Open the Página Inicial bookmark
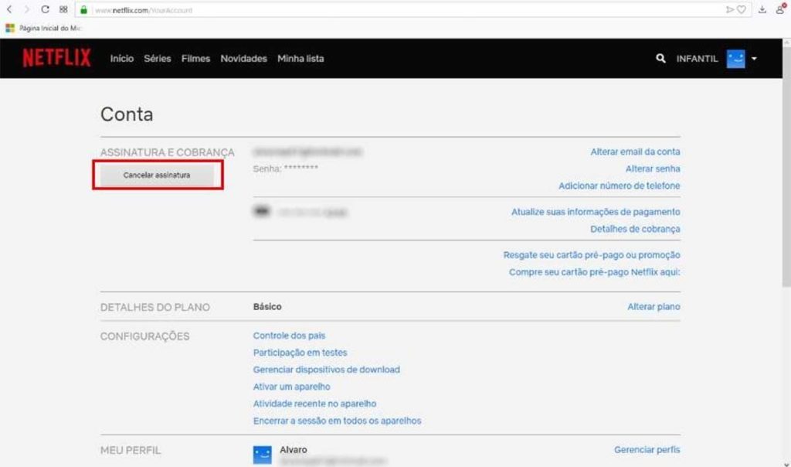The image size is (791, 467). click(x=44, y=28)
